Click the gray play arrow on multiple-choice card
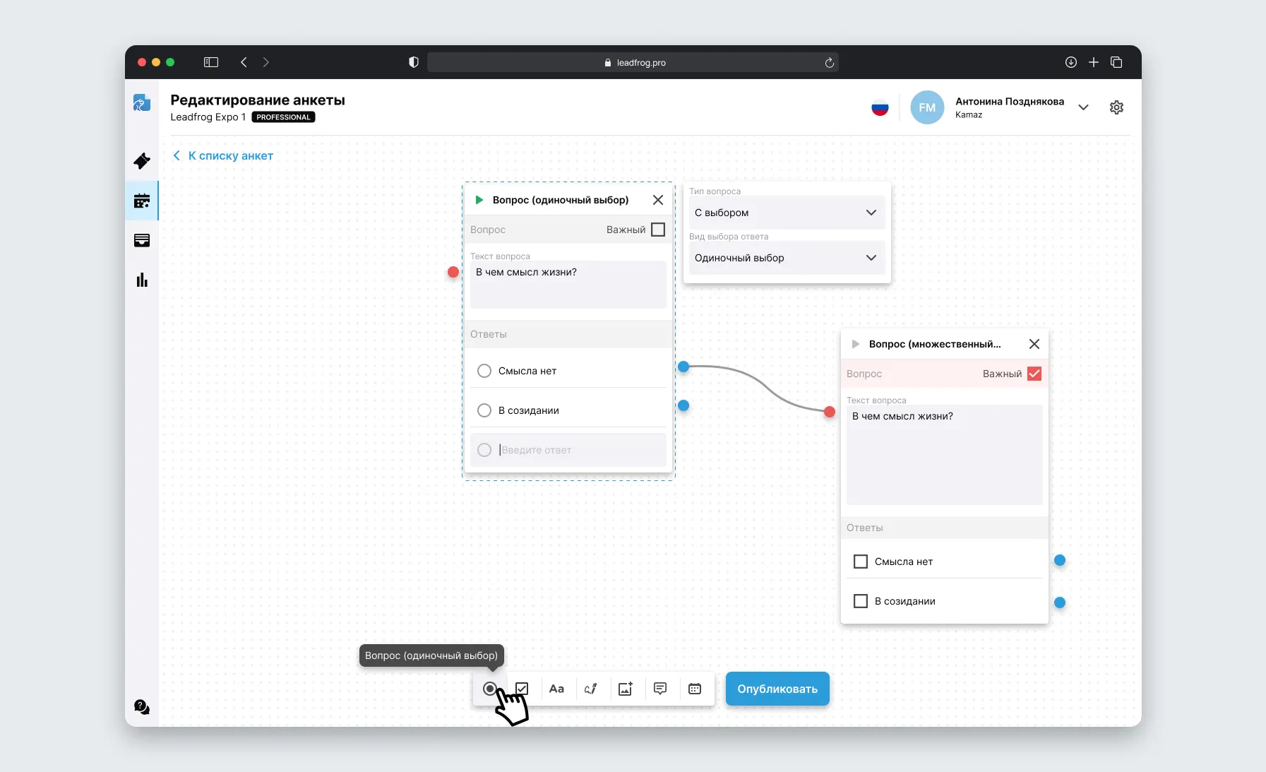The width and height of the screenshot is (1266, 772). 856,344
